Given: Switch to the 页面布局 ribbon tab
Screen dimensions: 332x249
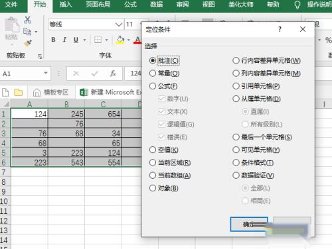Looking at the screenshot, I should click(98, 5).
